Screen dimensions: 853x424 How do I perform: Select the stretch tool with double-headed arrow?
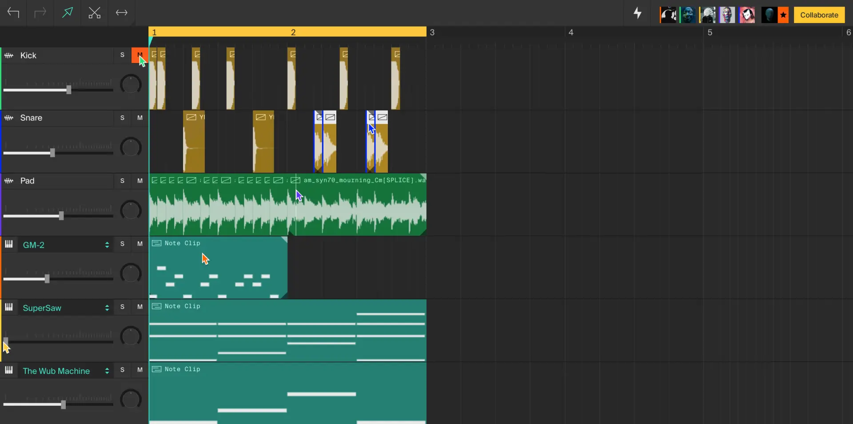coord(121,13)
